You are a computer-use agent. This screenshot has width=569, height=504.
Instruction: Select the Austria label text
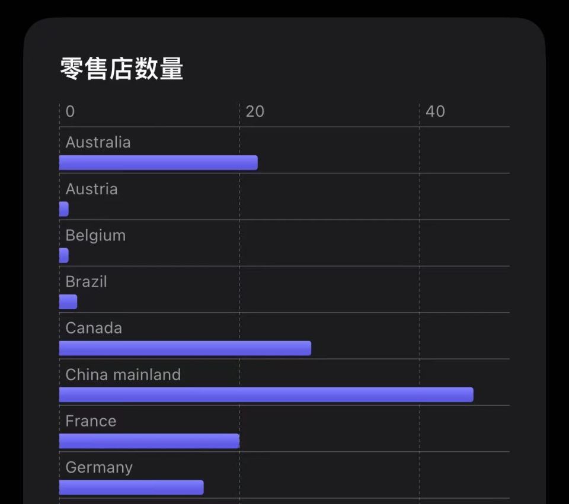coord(91,189)
